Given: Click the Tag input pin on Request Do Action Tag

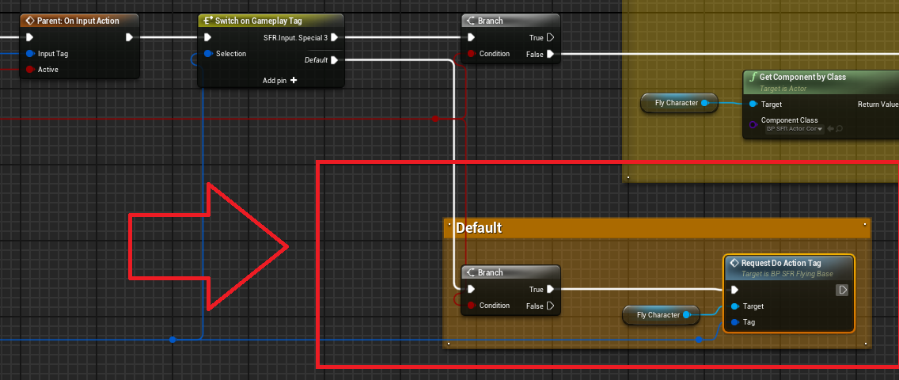Looking at the screenshot, I should click(x=734, y=322).
